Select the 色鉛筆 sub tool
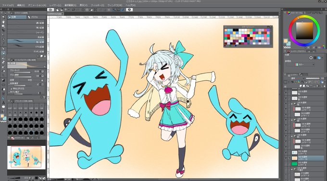Screen dimensions: 327x181 [26, 37]
